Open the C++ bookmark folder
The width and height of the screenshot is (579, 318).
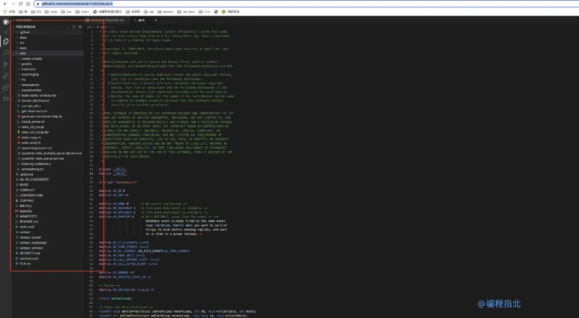(x=205, y=12)
